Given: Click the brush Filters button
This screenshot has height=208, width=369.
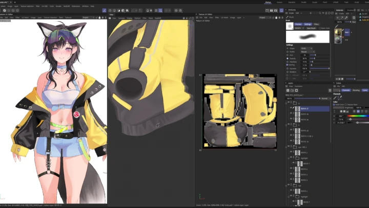Looking at the screenshot, I should pos(316,24).
